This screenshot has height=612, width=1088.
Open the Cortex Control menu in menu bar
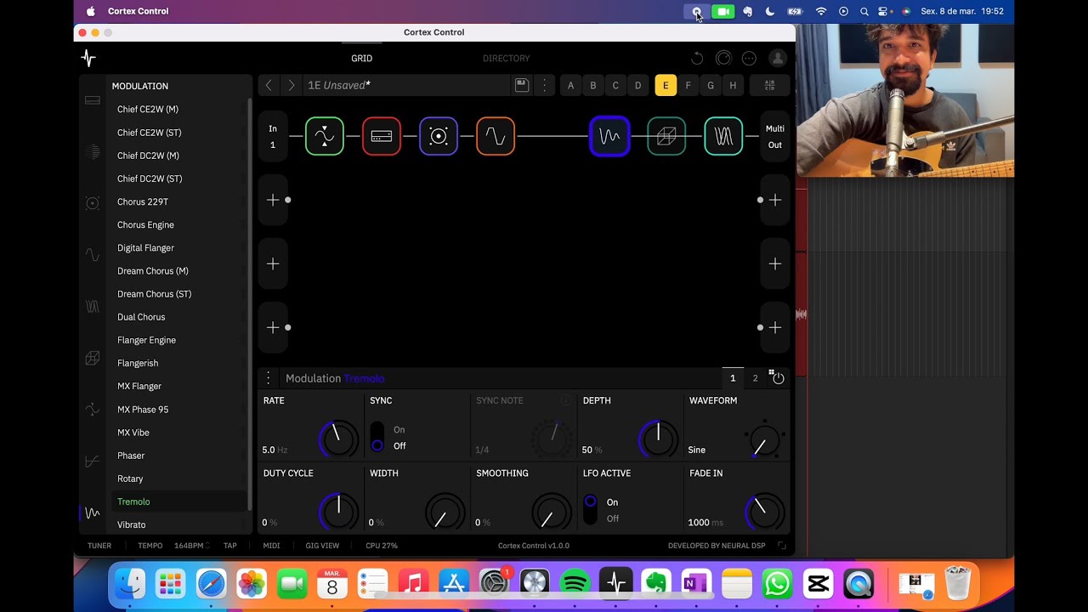coord(139,11)
